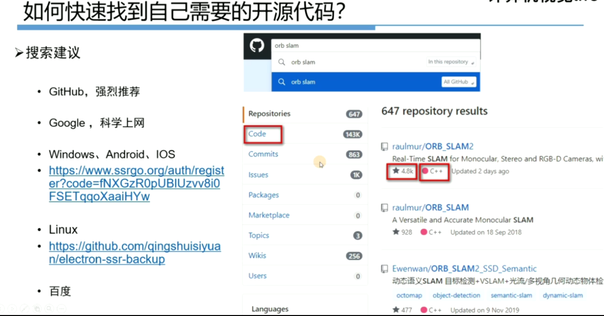
Task: Select the Wikis filter
Action: [x=305, y=256]
